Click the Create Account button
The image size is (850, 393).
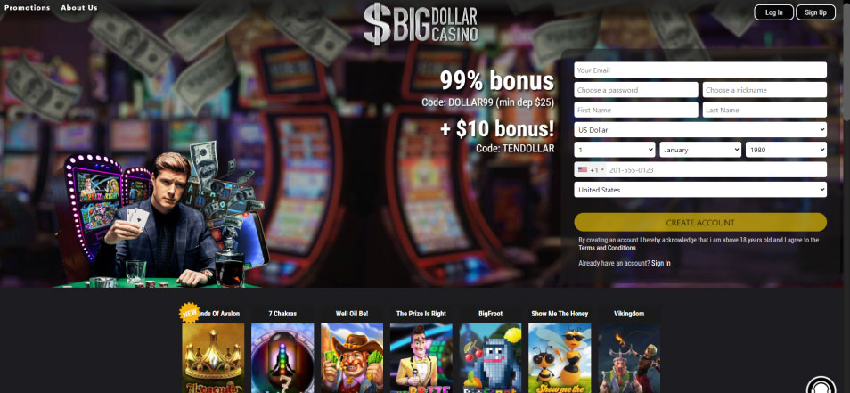(700, 222)
